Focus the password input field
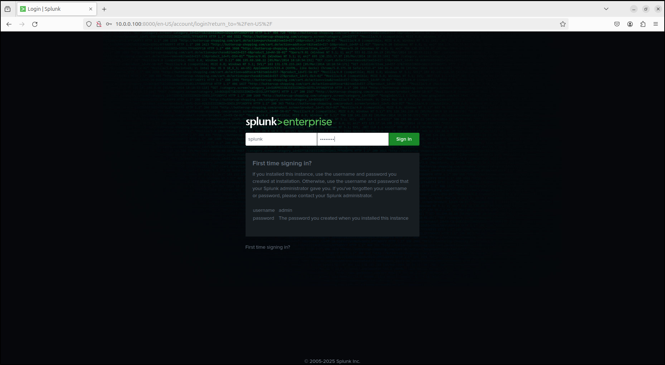Viewport: 665px width, 365px height. pos(353,139)
